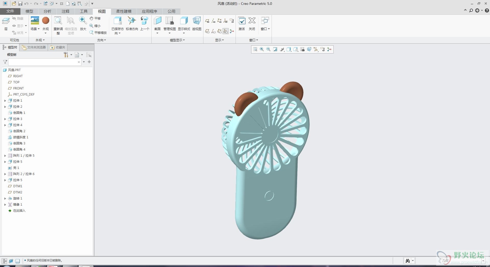The height and width of the screenshot is (267, 490).
Task: Toggle coordinate system display in ribbon
Action: click(x=226, y=21)
